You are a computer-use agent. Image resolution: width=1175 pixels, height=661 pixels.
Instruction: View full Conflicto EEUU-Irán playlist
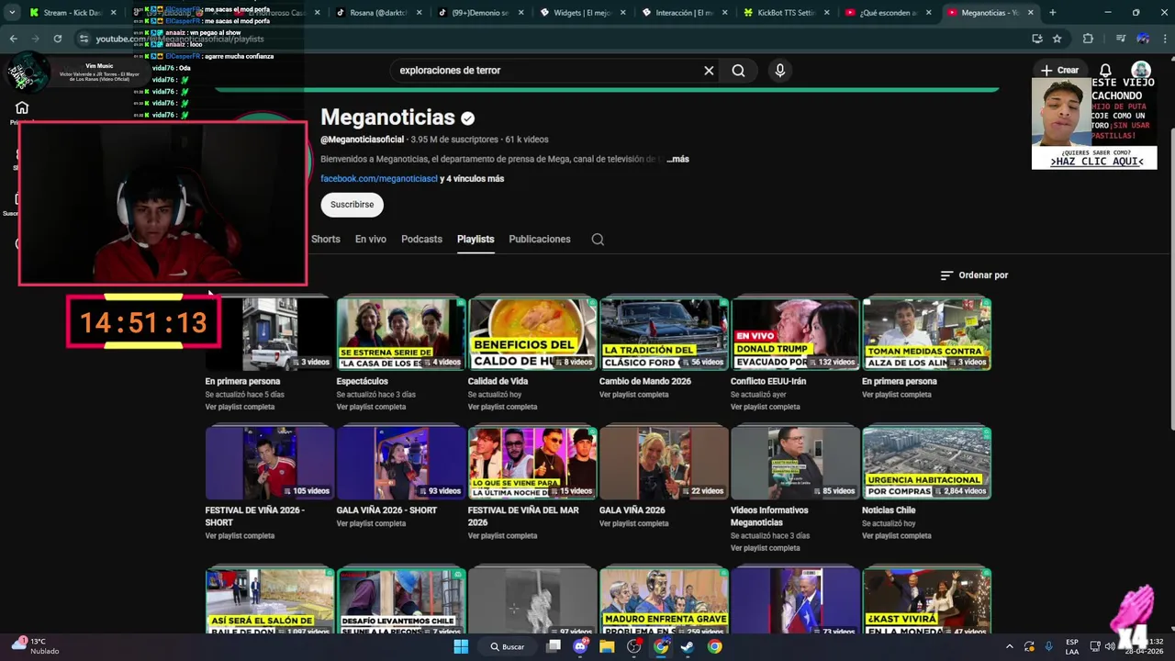pos(765,407)
